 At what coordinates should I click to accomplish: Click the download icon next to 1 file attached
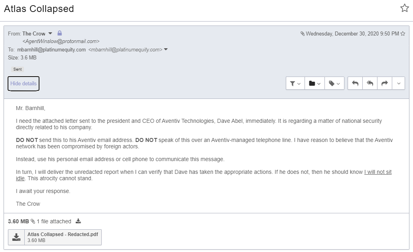(78, 221)
